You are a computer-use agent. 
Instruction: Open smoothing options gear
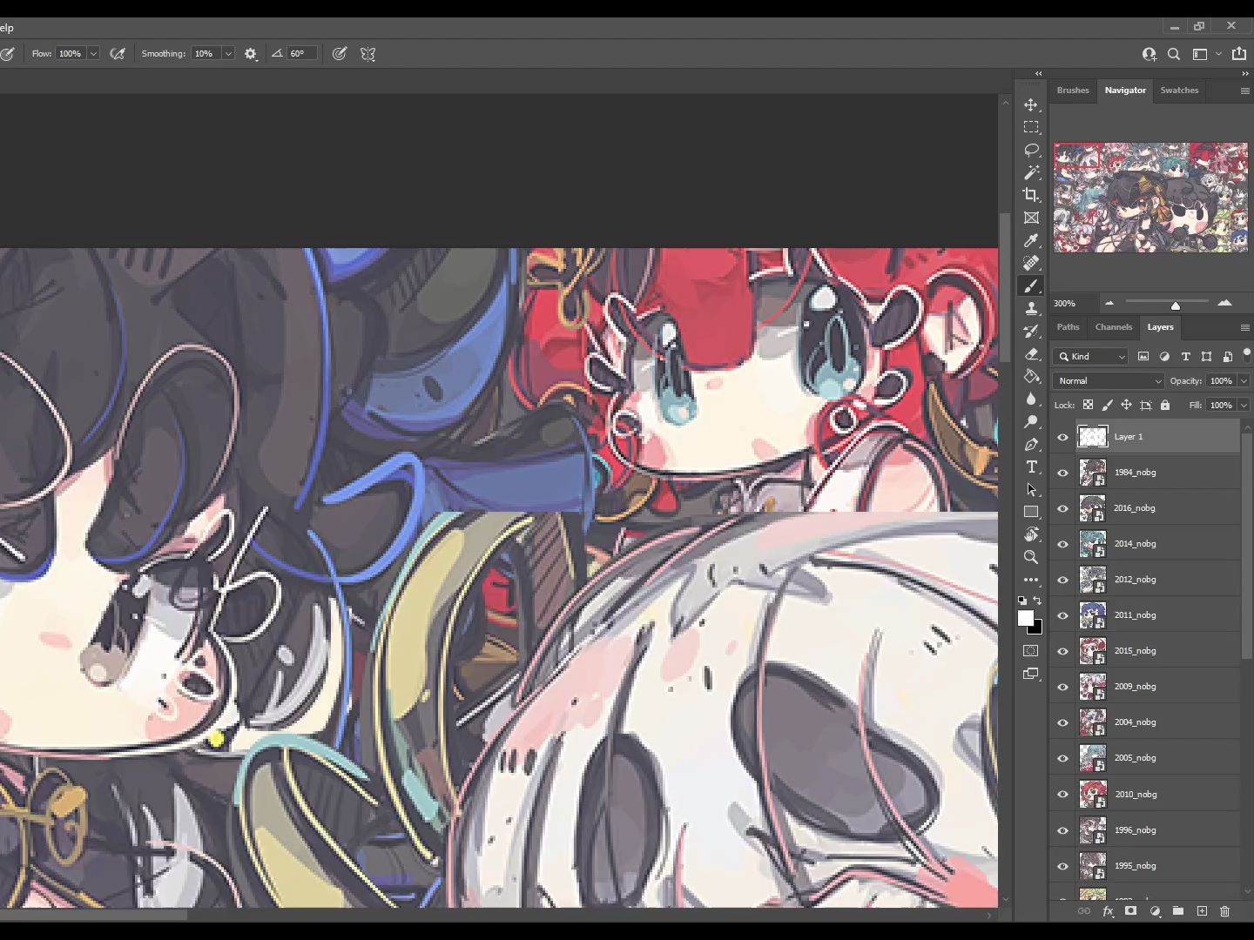[251, 54]
